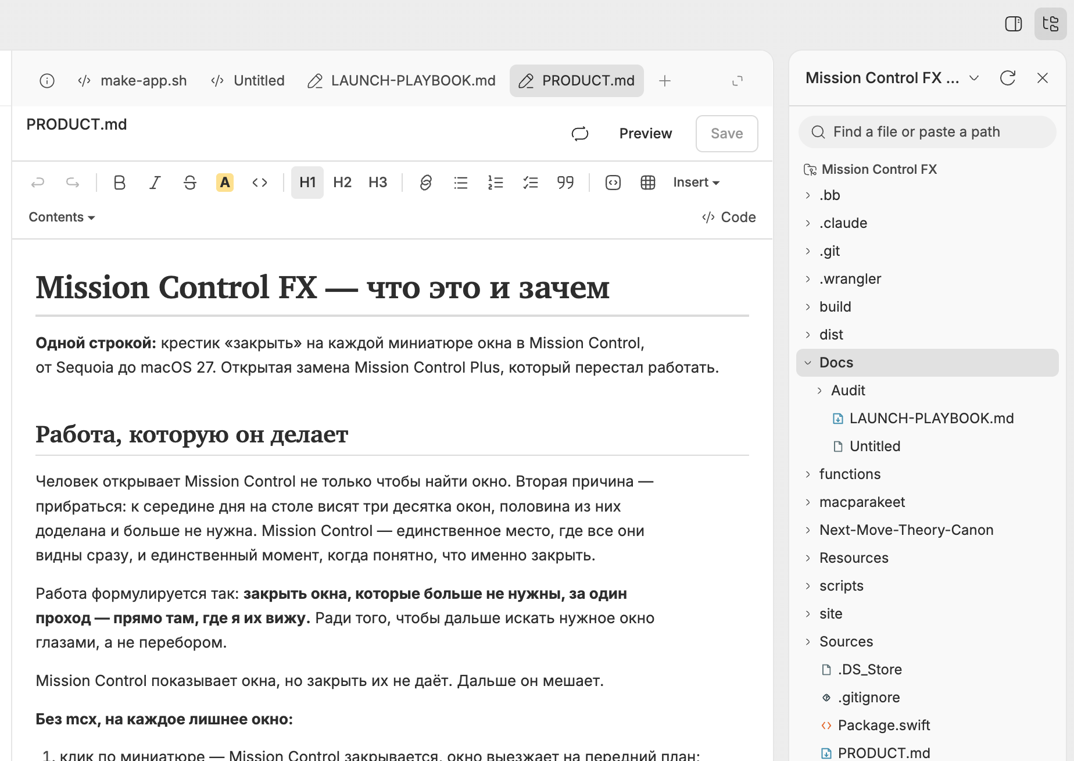Screen dimensions: 1074x761
Task: Click the info icon in the tab bar
Action: click(x=47, y=81)
